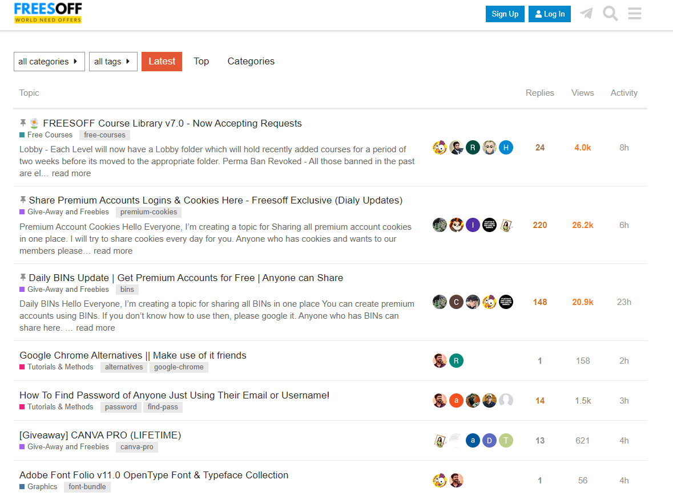This screenshot has width=673, height=496.
Task: Click orange 'a' avatar in Find Password row
Action: pos(456,401)
